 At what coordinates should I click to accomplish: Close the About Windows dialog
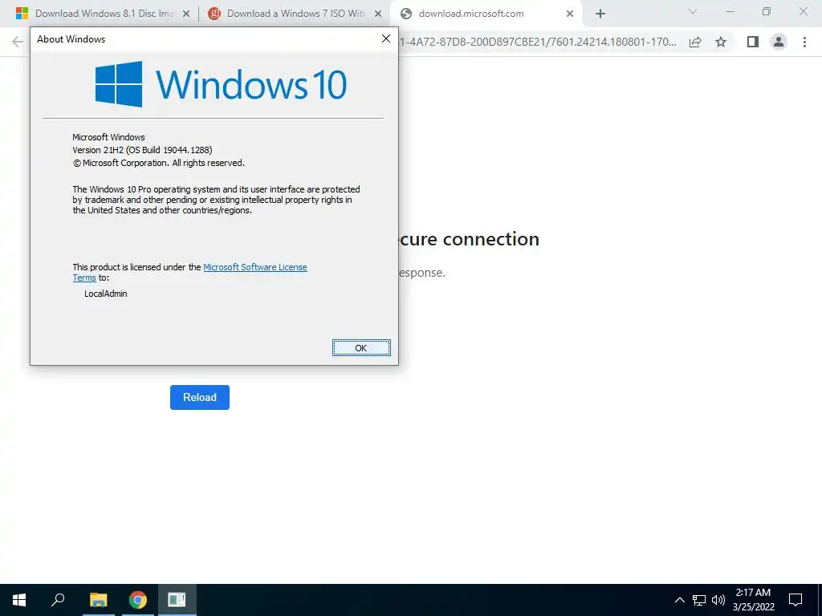(x=386, y=38)
